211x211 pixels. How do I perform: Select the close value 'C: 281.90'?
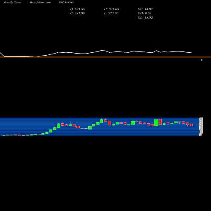tap(78, 14)
